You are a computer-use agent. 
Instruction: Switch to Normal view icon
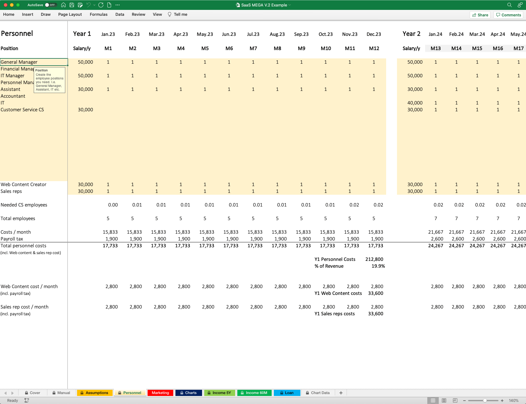pos(433,401)
